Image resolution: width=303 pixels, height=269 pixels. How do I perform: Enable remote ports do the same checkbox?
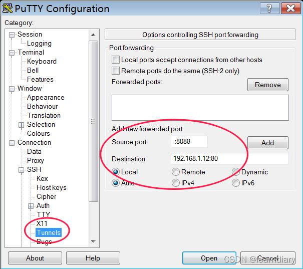(116, 71)
